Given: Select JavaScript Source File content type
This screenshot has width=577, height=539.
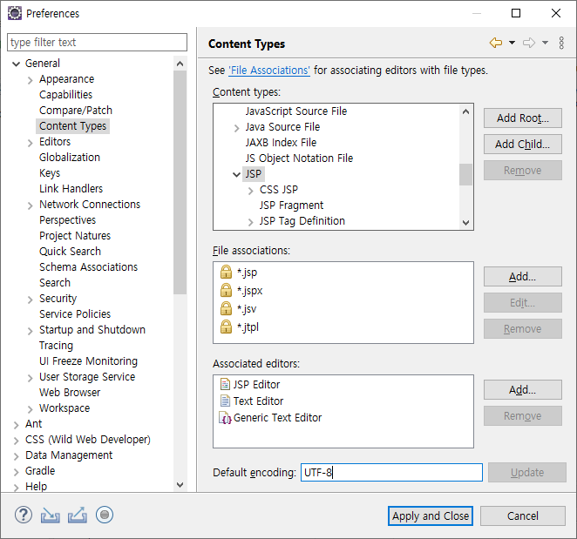Looking at the screenshot, I should (x=295, y=111).
